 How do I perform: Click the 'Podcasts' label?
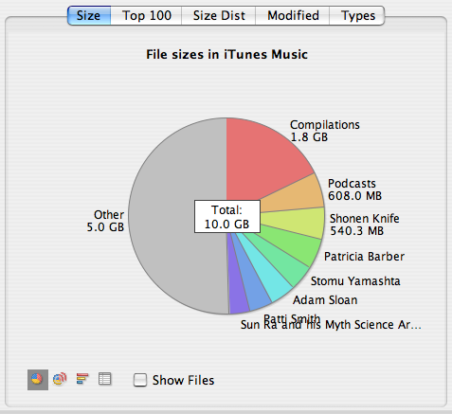(352, 184)
